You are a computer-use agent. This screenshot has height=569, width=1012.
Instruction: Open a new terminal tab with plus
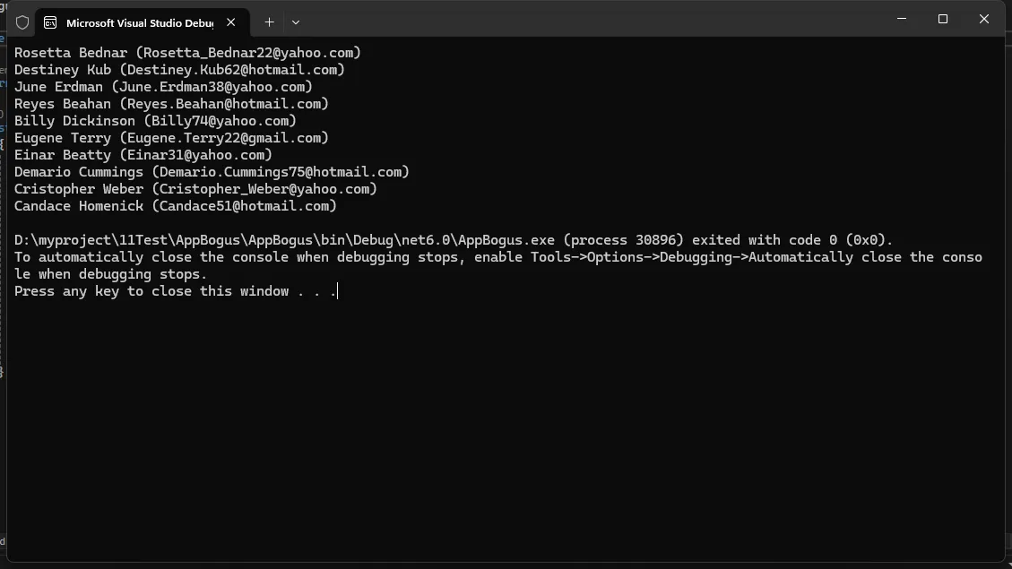[x=269, y=22]
